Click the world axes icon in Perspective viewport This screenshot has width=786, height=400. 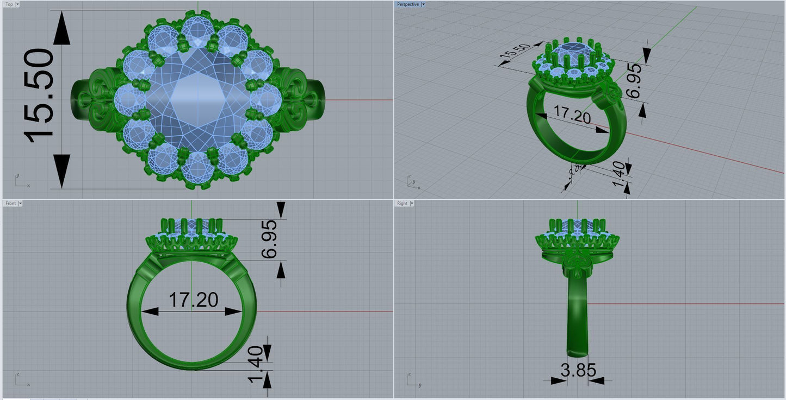[413, 182]
